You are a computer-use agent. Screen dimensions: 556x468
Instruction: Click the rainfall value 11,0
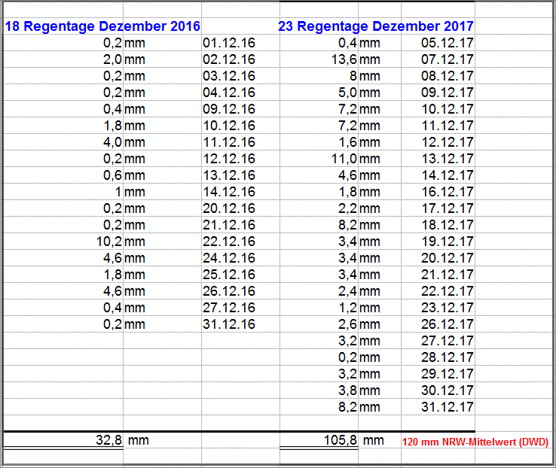(344, 159)
